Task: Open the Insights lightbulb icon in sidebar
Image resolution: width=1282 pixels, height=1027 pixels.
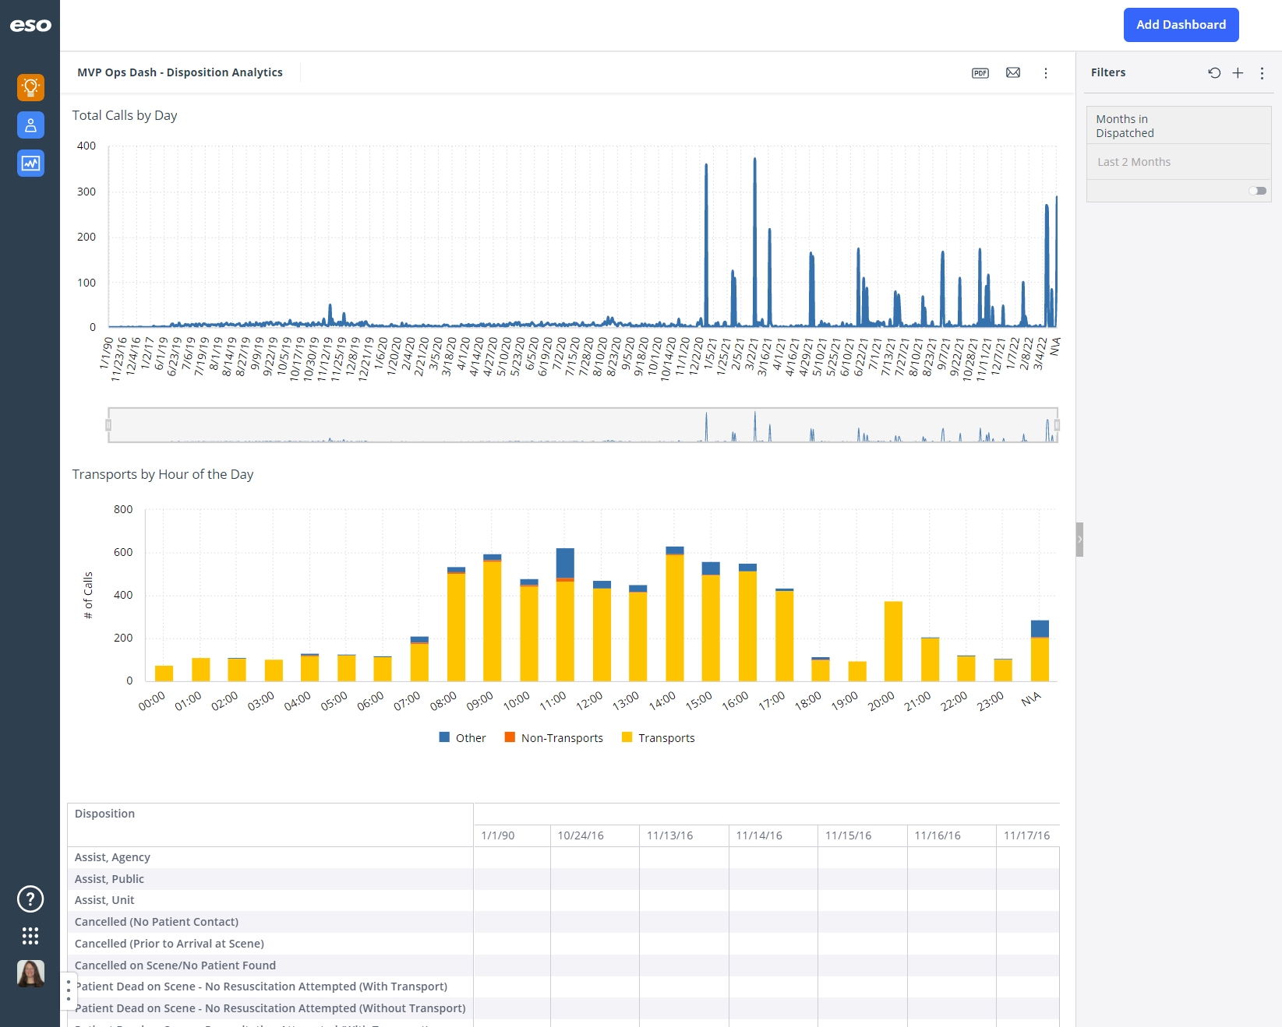Action: tap(30, 87)
